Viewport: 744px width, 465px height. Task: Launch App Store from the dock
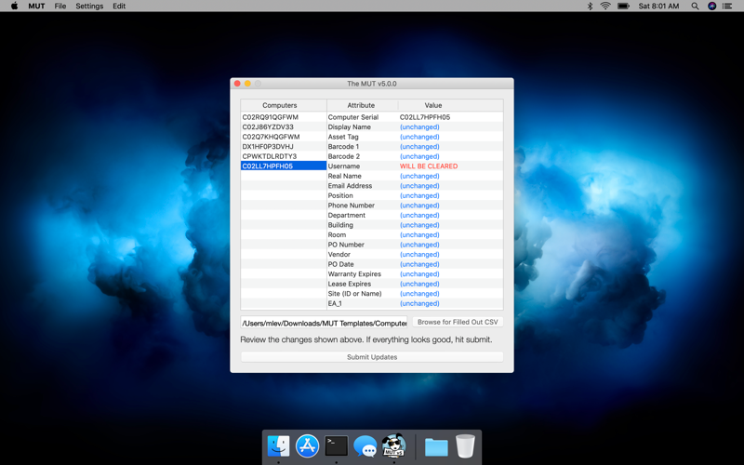[308, 446]
